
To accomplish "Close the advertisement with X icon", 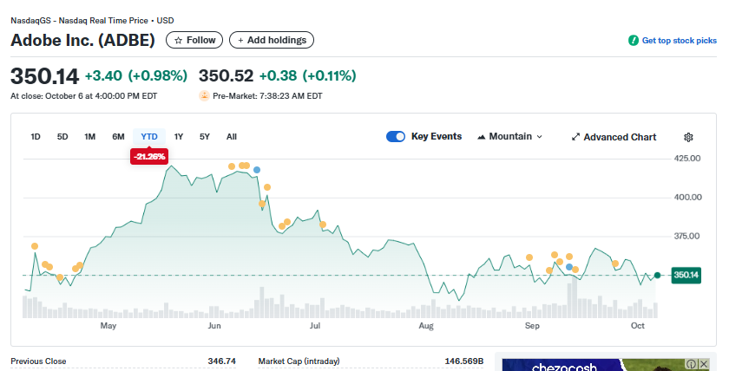I will tap(704, 365).
